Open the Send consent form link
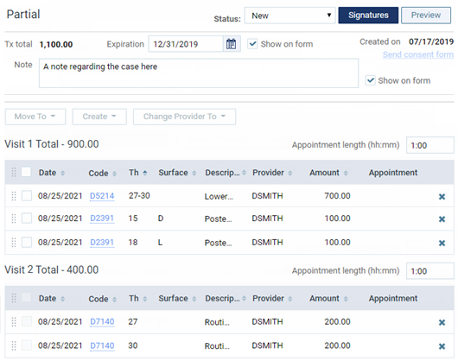 coord(418,54)
